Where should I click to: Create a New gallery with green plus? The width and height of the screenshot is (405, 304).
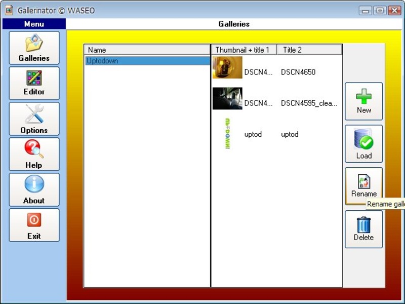point(363,101)
